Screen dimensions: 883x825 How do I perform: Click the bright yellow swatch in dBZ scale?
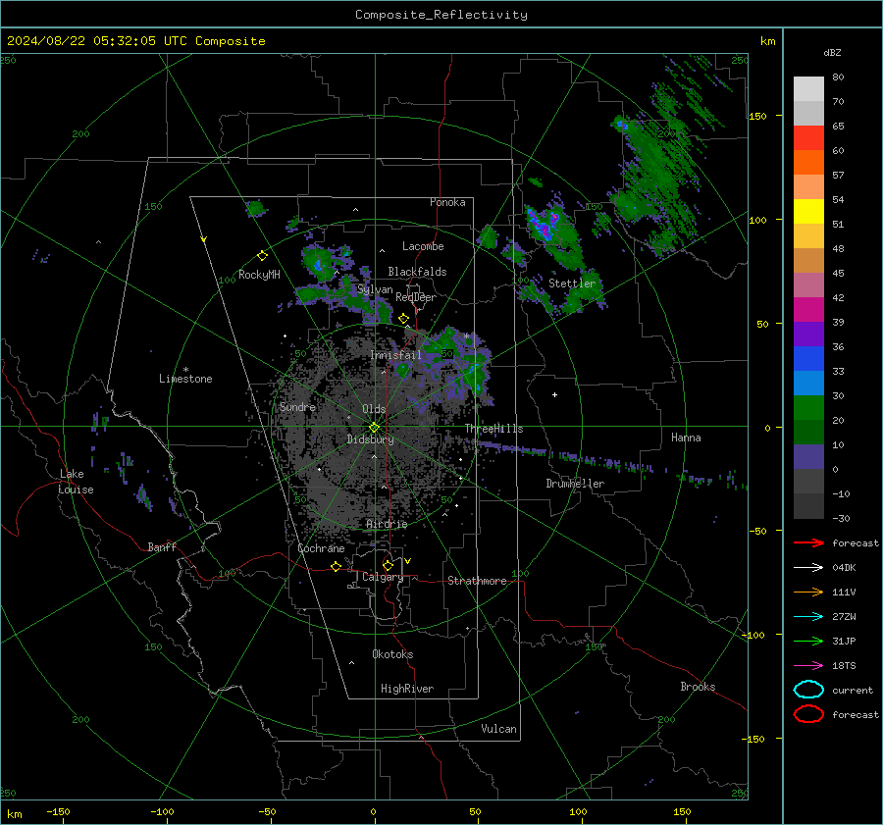808,211
